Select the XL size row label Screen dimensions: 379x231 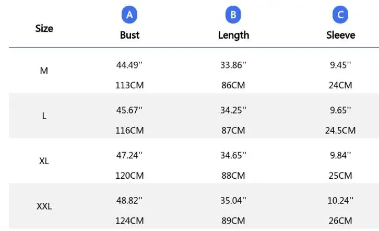[x=44, y=161]
